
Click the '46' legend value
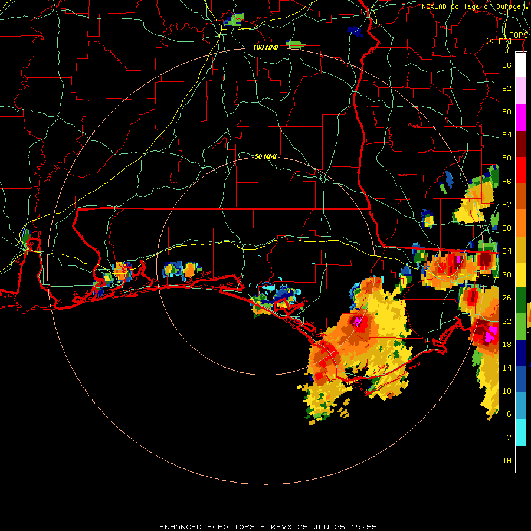[507, 182]
